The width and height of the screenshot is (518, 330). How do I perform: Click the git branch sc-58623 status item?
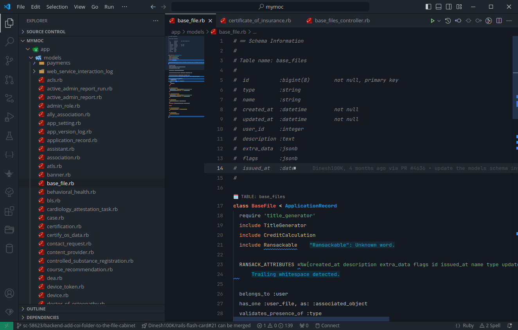pyautogui.click(x=76, y=326)
